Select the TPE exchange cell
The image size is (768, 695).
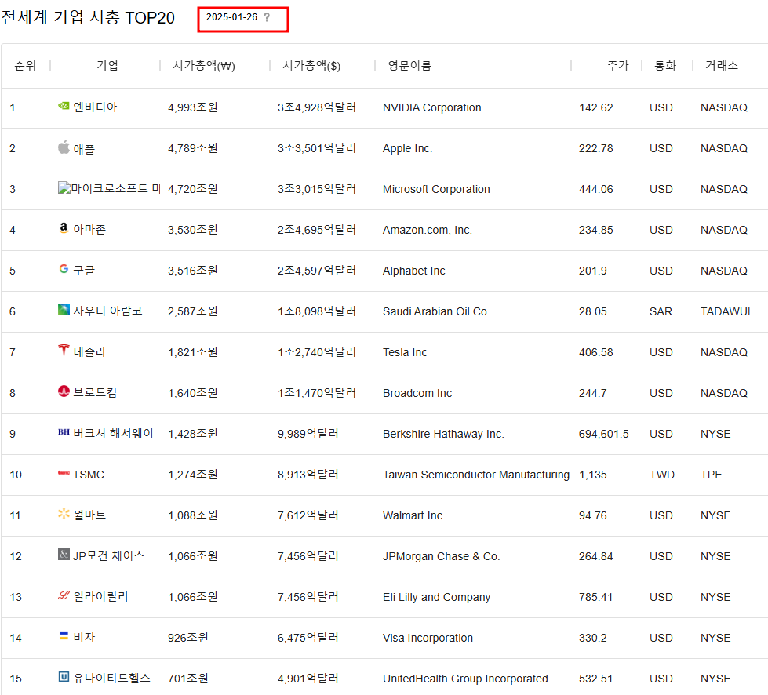[x=712, y=475]
